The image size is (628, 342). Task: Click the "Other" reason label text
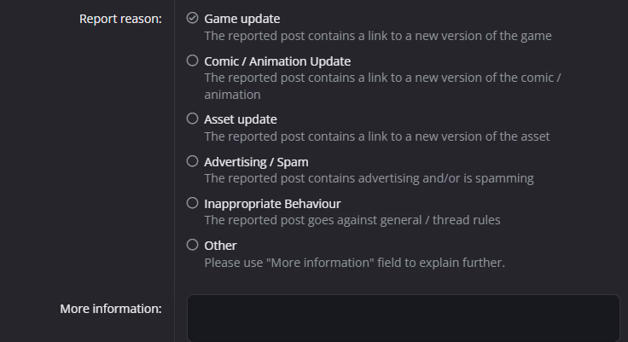pyautogui.click(x=220, y=246)
